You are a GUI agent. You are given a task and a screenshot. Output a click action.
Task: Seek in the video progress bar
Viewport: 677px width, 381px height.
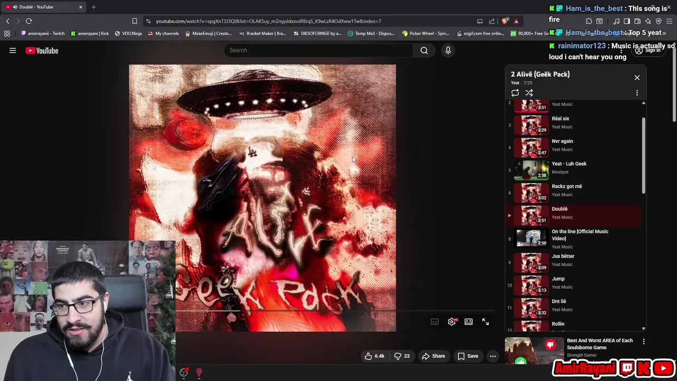(335, 311)
